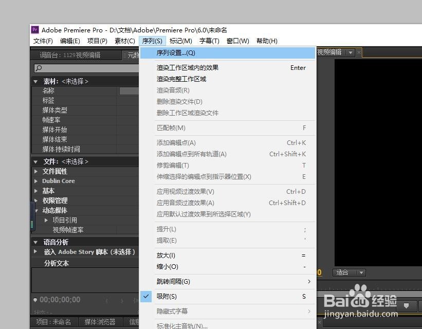
Task: Select the 媒体持续时间 metadata row
Action: pos(85,149)
